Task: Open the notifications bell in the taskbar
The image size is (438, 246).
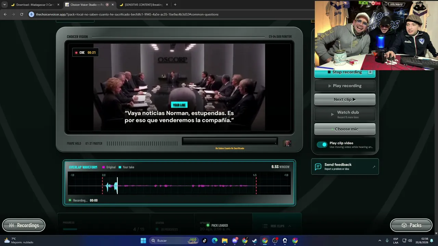Action: [432, 241]
